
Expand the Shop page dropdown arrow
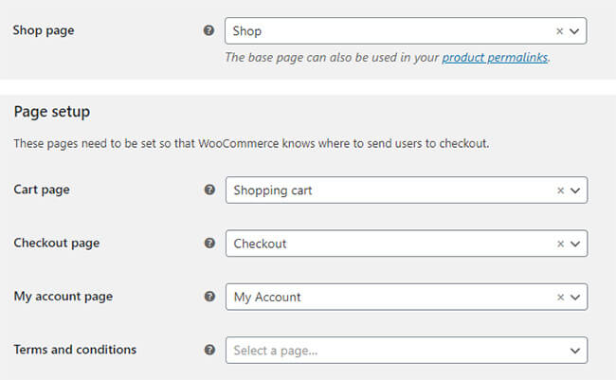(574, 31)
